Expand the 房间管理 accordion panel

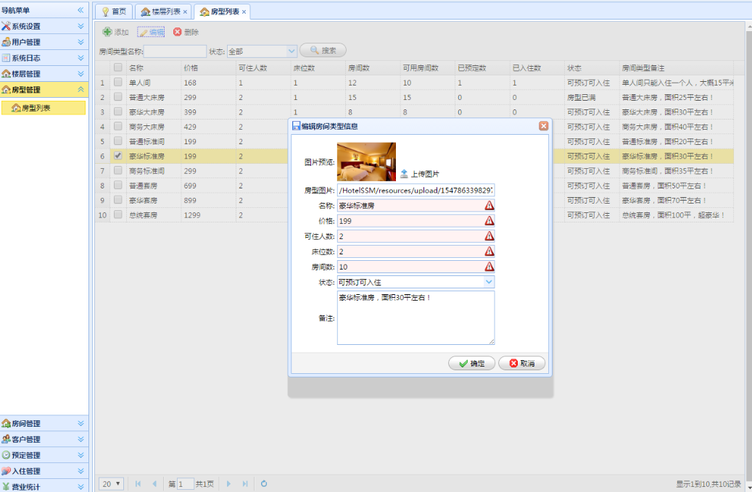pyautogui.click(x=44, y=423)
